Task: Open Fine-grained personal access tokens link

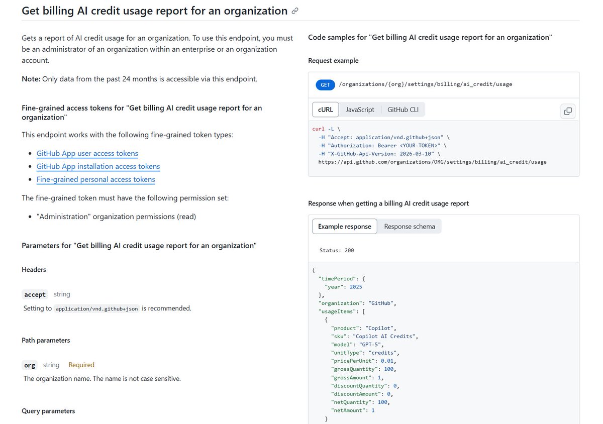Action: click(96, 179)
